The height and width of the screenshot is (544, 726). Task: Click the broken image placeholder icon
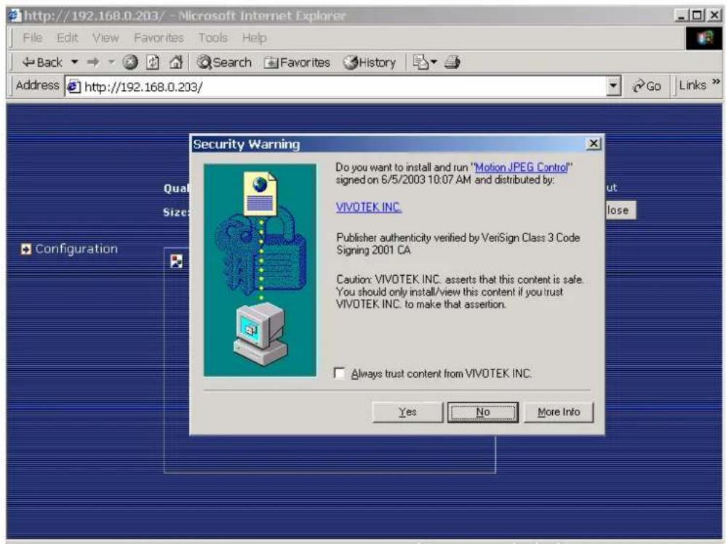[x=176, y=261]
